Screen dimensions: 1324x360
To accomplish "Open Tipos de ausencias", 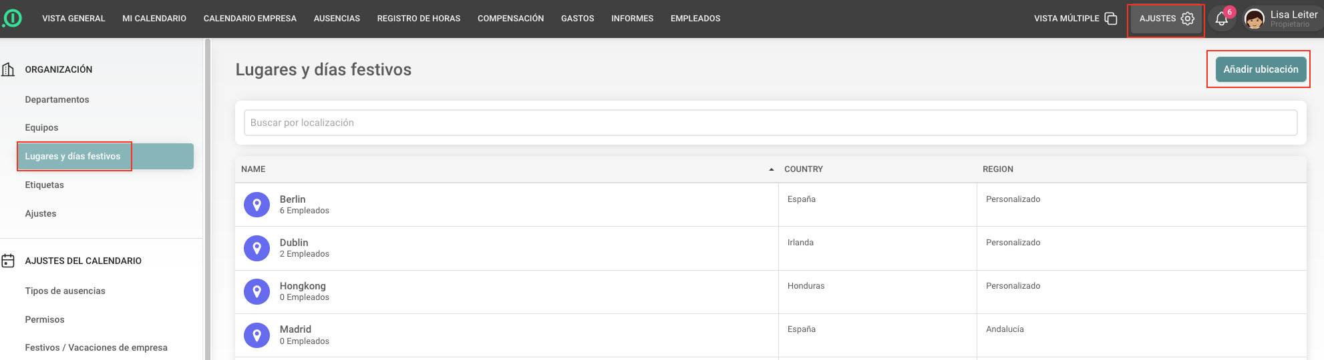I will tap(65, 291).
